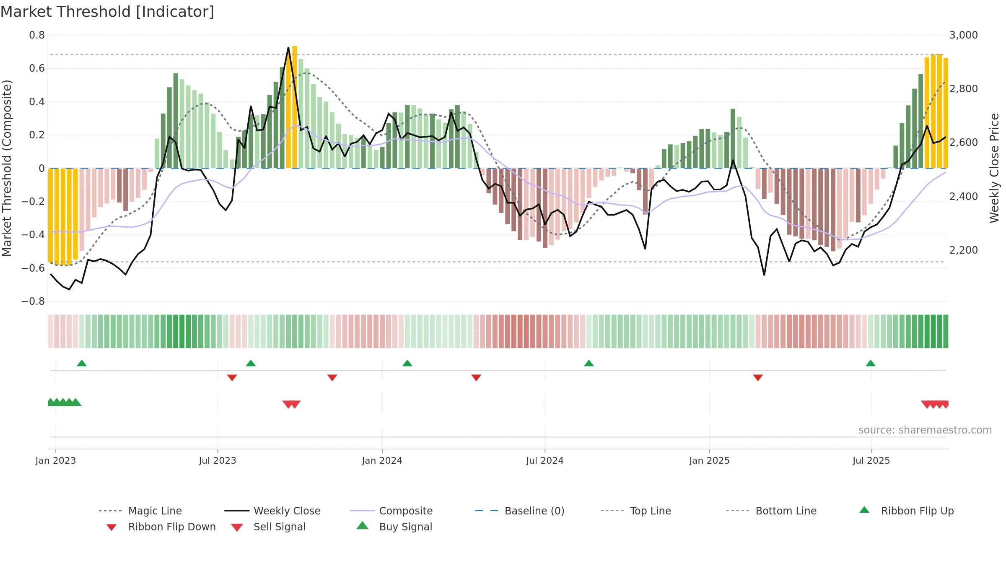Toggle the Top Line legend entry
This screenshot has width=1006, height=566.
click(635, 511)
